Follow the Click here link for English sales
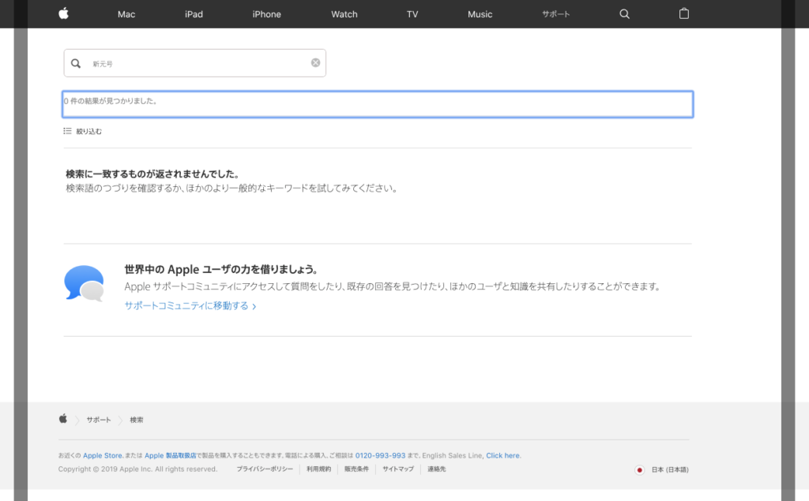Image resolution: width=809 pixels, height=501 pixels. click(x=502, y=456)
